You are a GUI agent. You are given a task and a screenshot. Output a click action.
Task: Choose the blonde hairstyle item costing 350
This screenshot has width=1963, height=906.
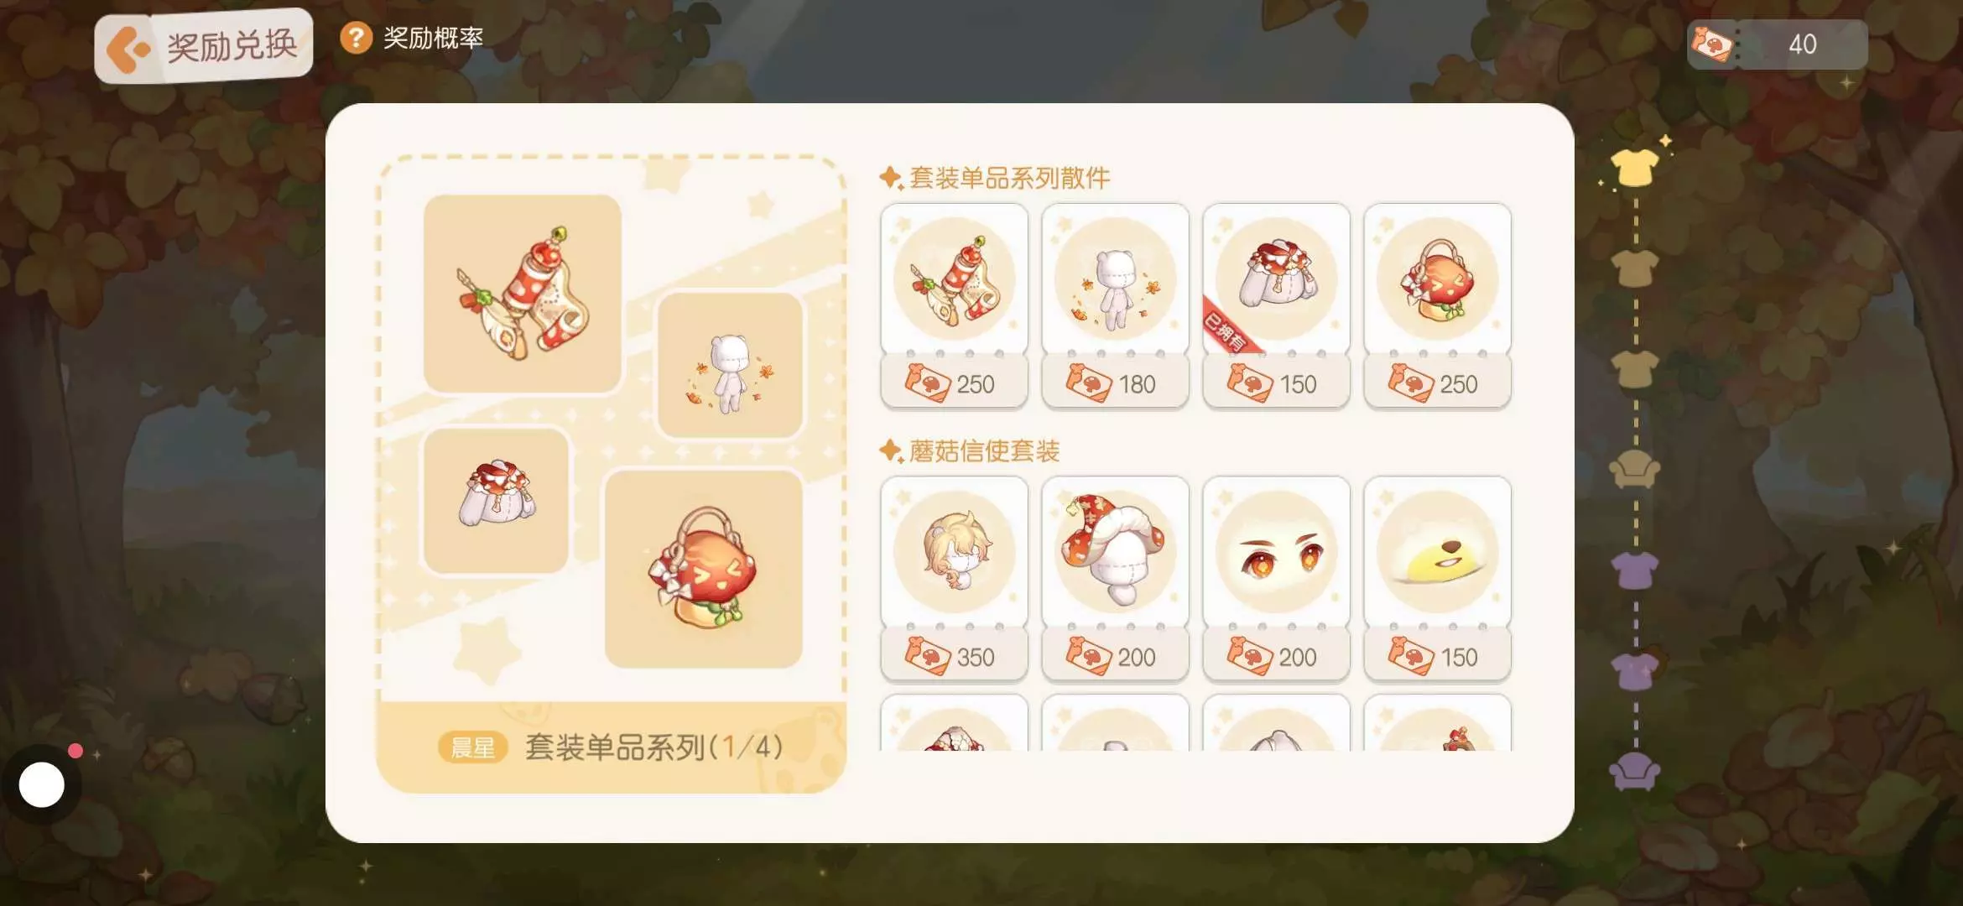(x=954, y=579)
